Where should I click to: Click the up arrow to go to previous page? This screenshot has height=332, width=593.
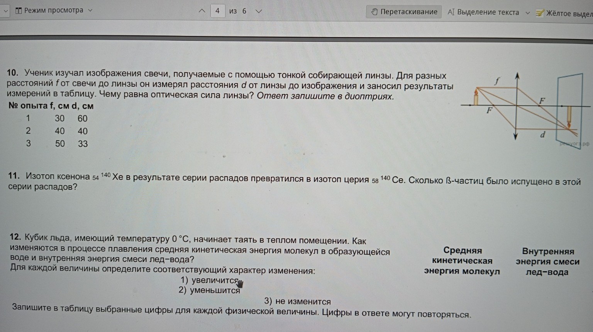click(202, 11)
